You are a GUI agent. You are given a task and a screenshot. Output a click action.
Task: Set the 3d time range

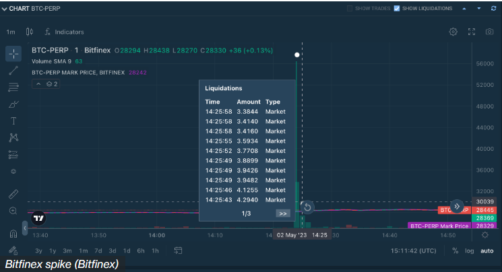coord(113,251)
